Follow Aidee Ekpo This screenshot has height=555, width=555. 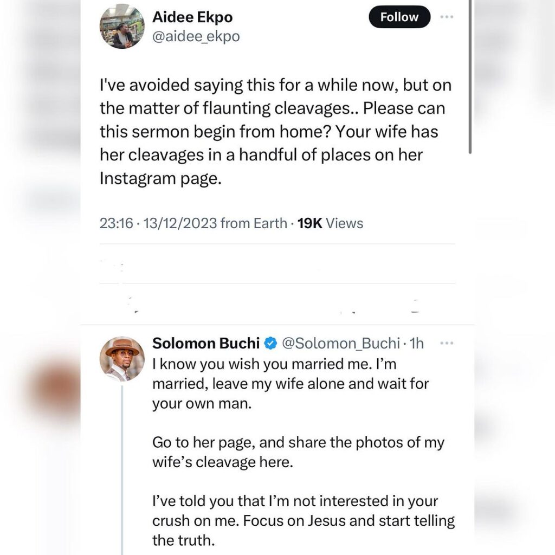[x=399, y=17]
